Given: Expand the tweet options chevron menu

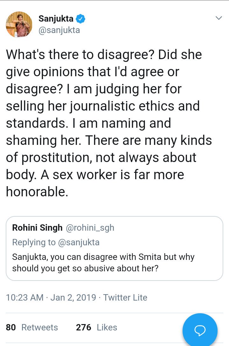Looking at the screenshot, I should (x=219, y=18).
